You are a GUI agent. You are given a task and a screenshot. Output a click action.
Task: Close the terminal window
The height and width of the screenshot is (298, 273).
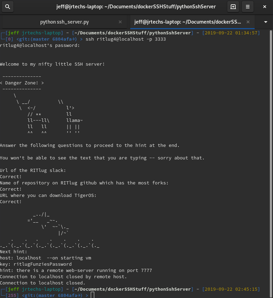point(265,7)
